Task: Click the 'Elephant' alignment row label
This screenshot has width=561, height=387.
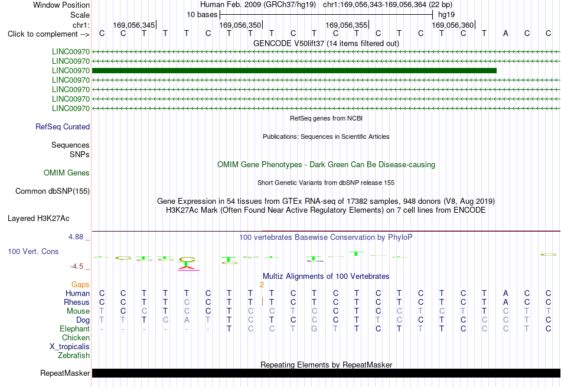Action: click(75, 329)
